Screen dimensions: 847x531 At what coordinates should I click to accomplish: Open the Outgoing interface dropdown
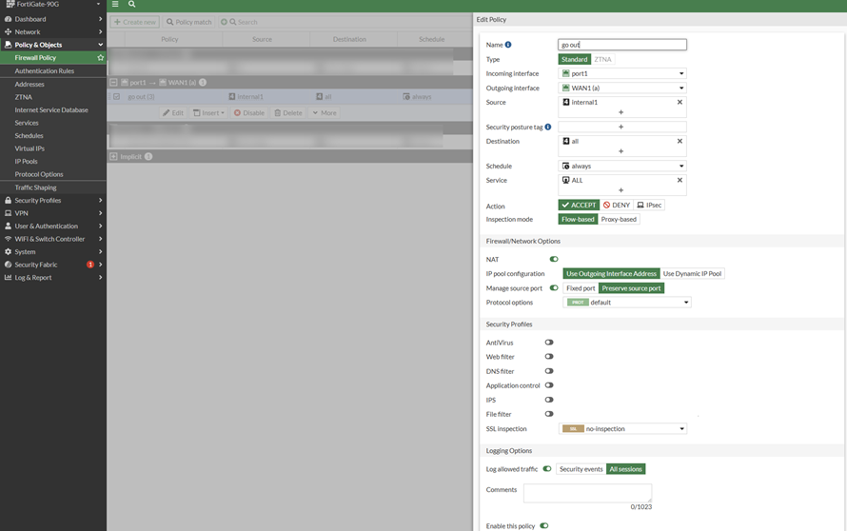point(622,88)
